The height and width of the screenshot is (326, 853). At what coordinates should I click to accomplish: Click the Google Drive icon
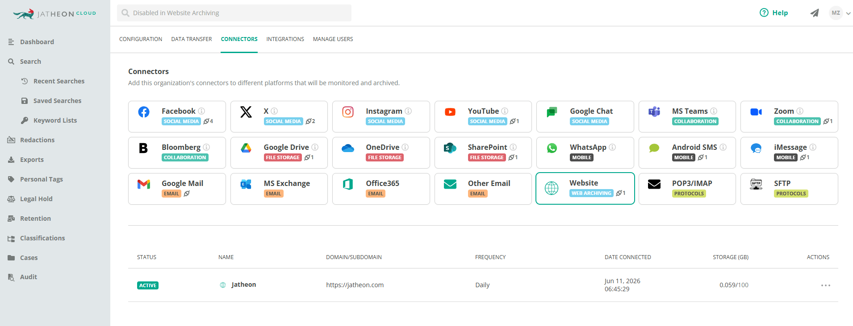pos(246,148)
